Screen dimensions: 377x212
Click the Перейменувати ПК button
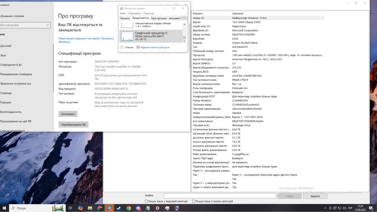(x=74, y=125)
